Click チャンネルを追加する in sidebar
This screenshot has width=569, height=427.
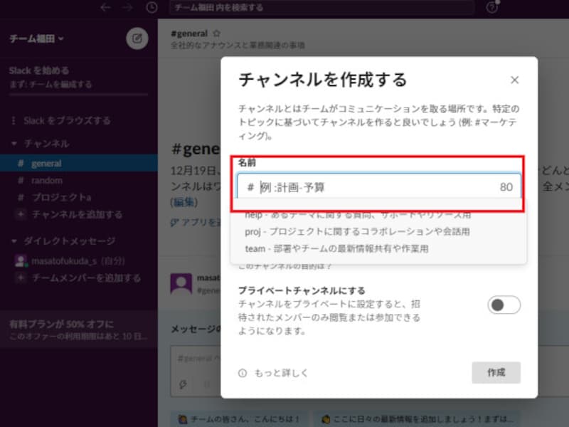coord(77,215)
